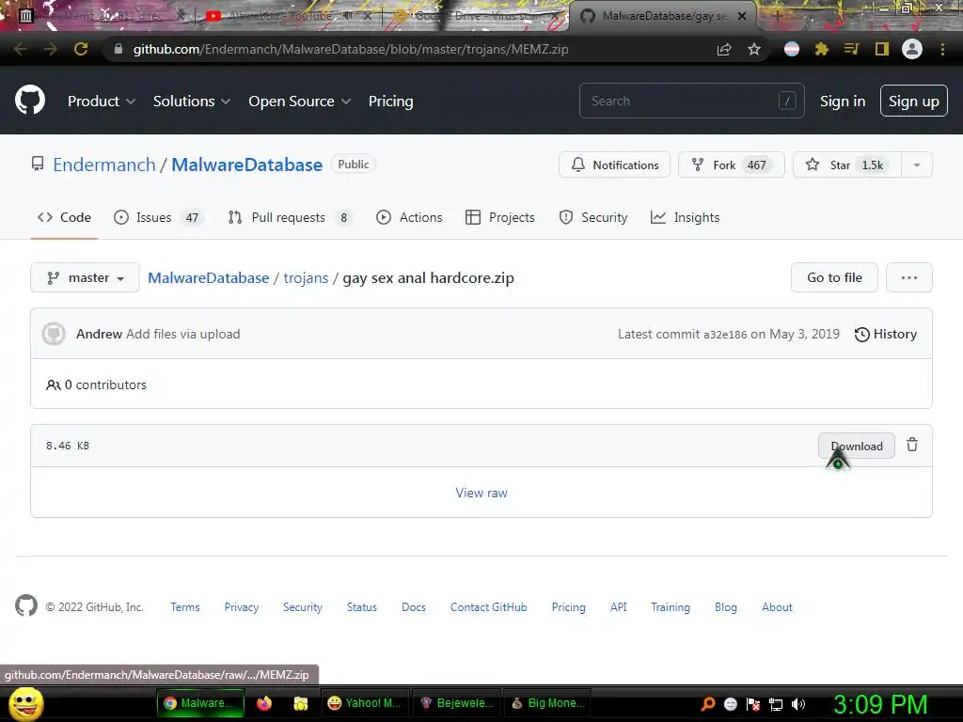Screen dimensions: 963x722
Task: Open the Projects tab
Action: coord(500,217)
